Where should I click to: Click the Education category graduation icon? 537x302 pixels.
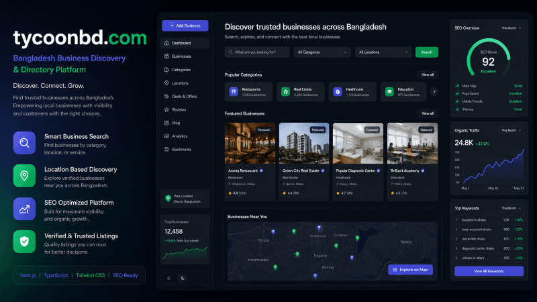[389, 91]
